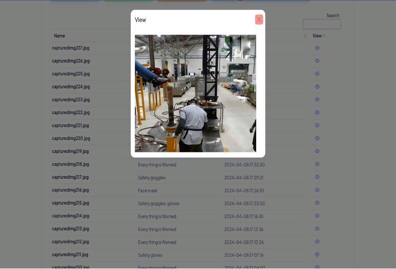
Task: Click sort arrows left of the View column
Action: (305, 36)
